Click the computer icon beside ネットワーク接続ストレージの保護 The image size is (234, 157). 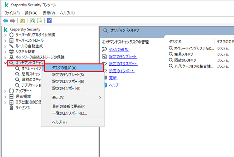click(11, 57)
